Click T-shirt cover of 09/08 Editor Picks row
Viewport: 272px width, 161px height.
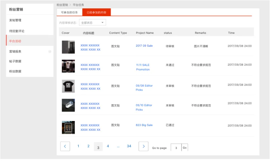tap(68, 86)
